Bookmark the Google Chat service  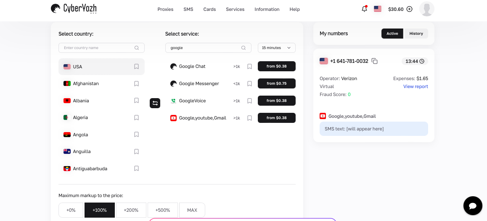pyautogui.click(x=249, y=67)
